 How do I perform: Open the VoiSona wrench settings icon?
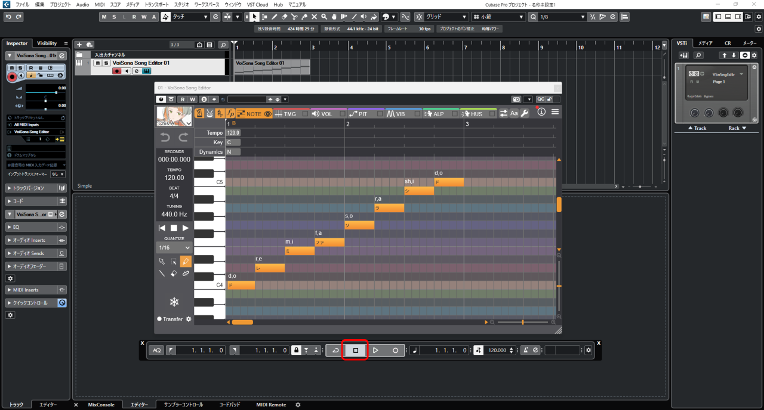click(x=525, y=113)
